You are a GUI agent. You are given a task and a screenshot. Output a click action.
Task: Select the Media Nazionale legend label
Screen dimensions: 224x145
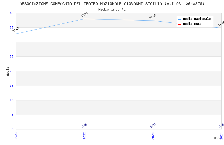click(197, 19)
